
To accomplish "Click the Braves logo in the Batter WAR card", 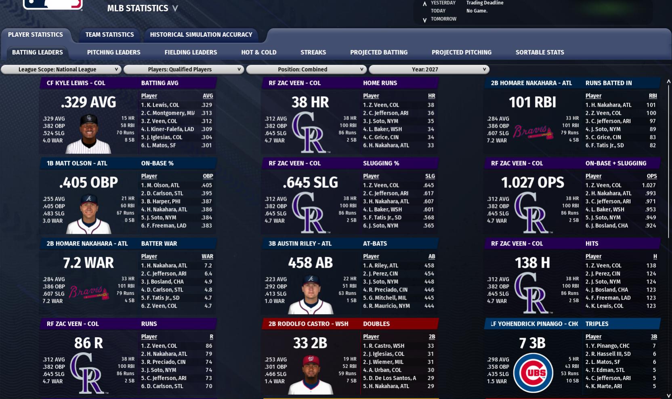I will point(89,292).
